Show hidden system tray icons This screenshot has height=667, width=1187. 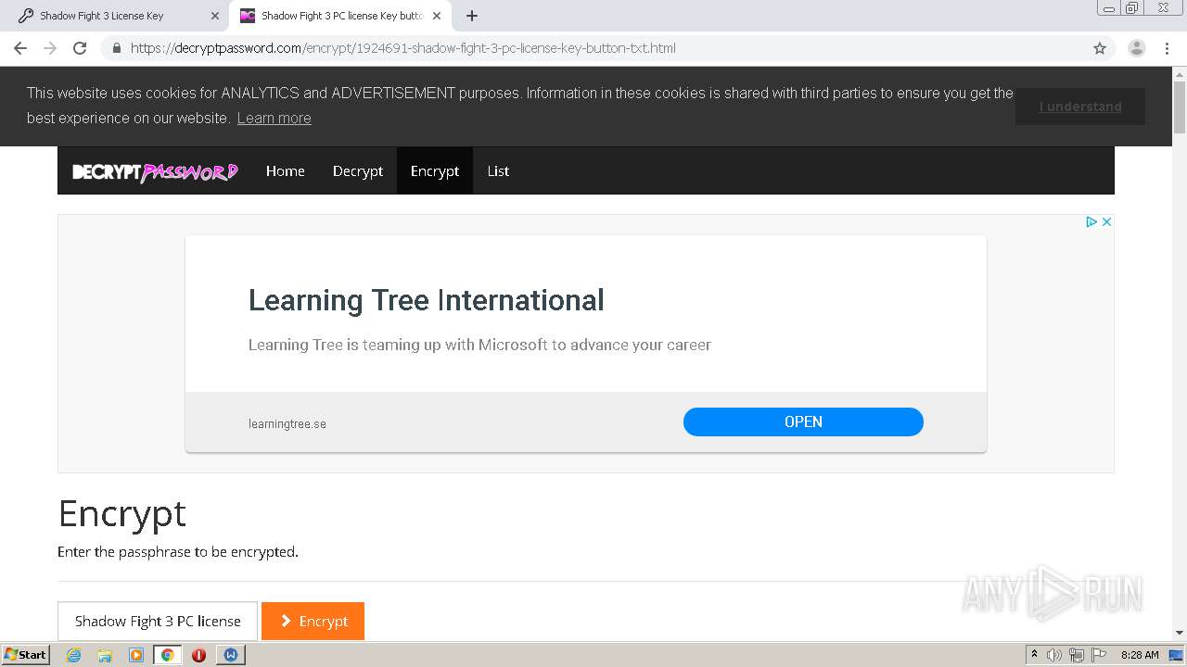pyautogui.click(x=1034, y=655)
